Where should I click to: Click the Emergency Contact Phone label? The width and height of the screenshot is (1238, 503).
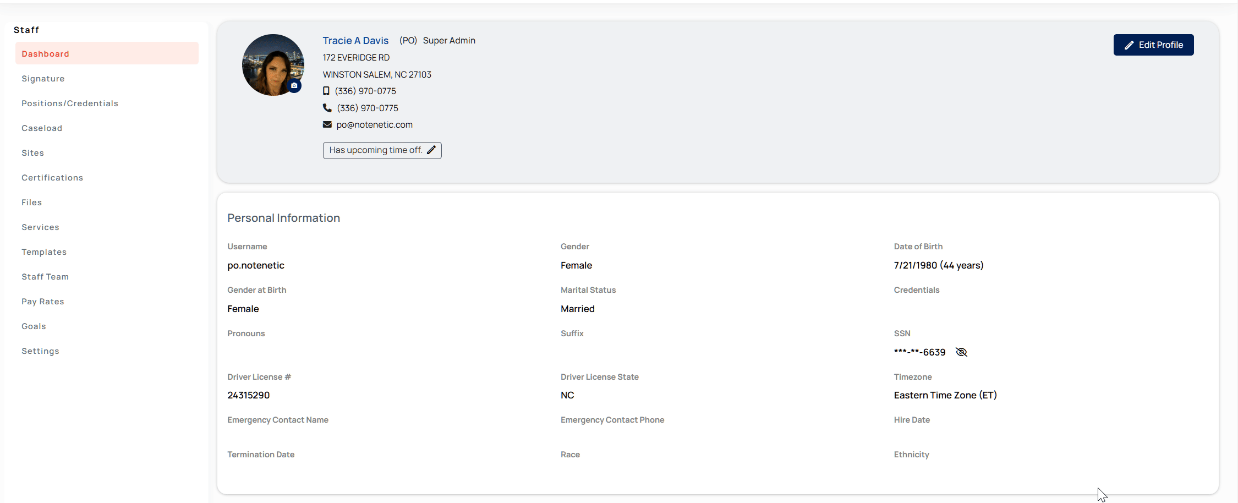coord(612,420)
